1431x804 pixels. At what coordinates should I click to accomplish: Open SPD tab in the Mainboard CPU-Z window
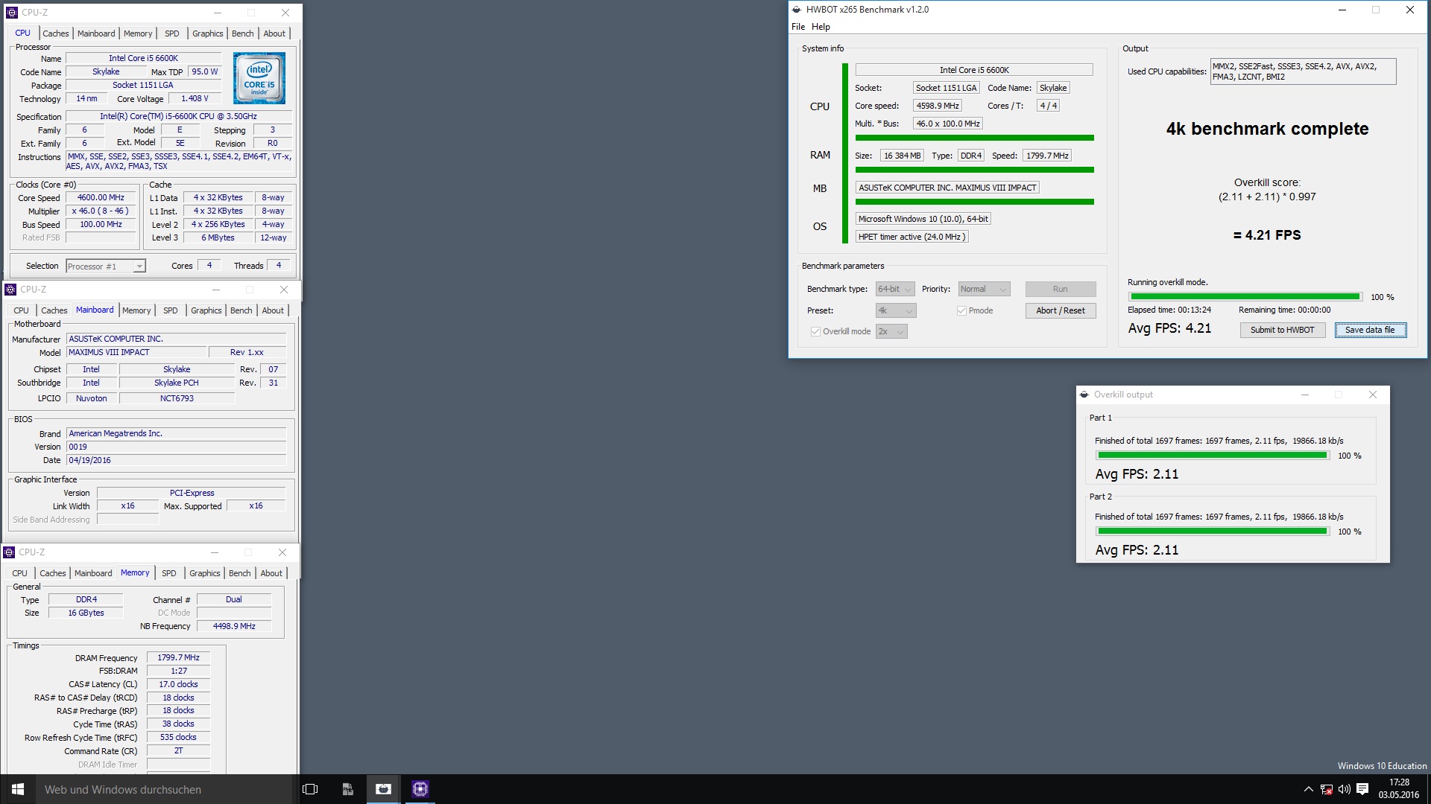tap(171, 311)
